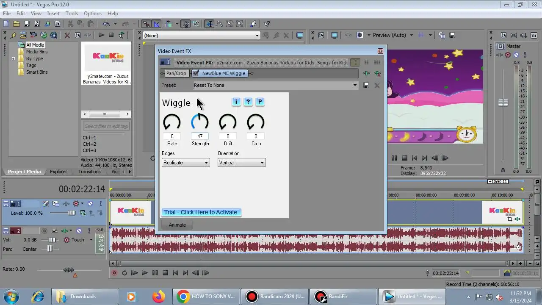
Task: Click Trial - Click Here to Activate
Action: 201,212
